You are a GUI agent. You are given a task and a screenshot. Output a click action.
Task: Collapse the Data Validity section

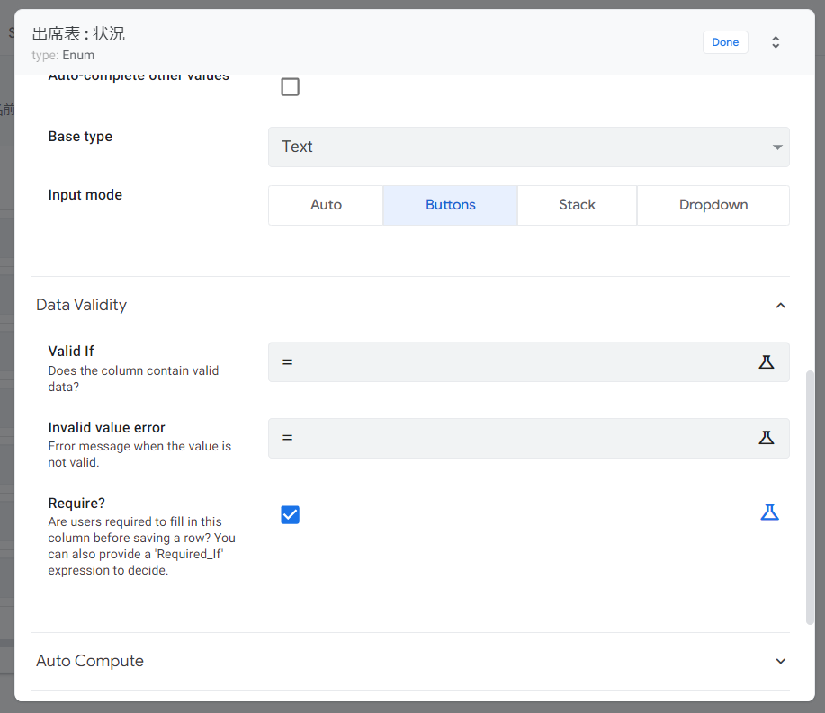click(780, 306)
